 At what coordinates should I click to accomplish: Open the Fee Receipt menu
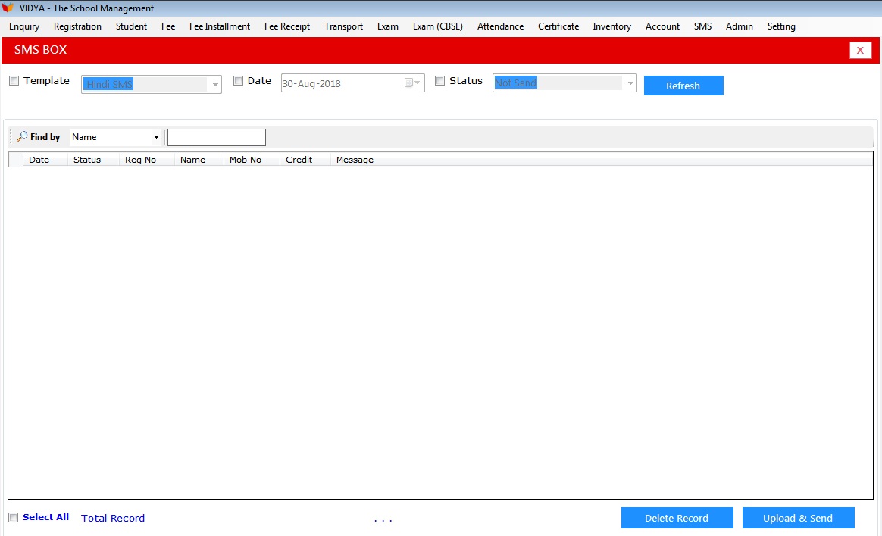(287, 26)
